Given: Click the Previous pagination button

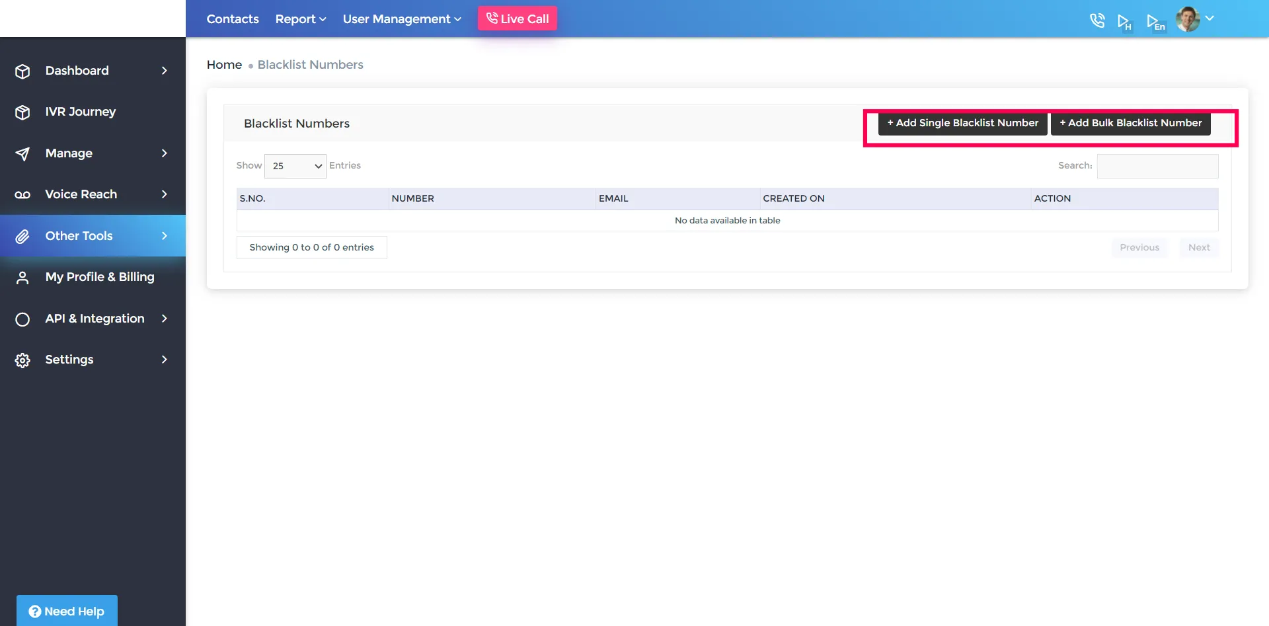Looking at the screenshot, I should tap(1139, 247).
